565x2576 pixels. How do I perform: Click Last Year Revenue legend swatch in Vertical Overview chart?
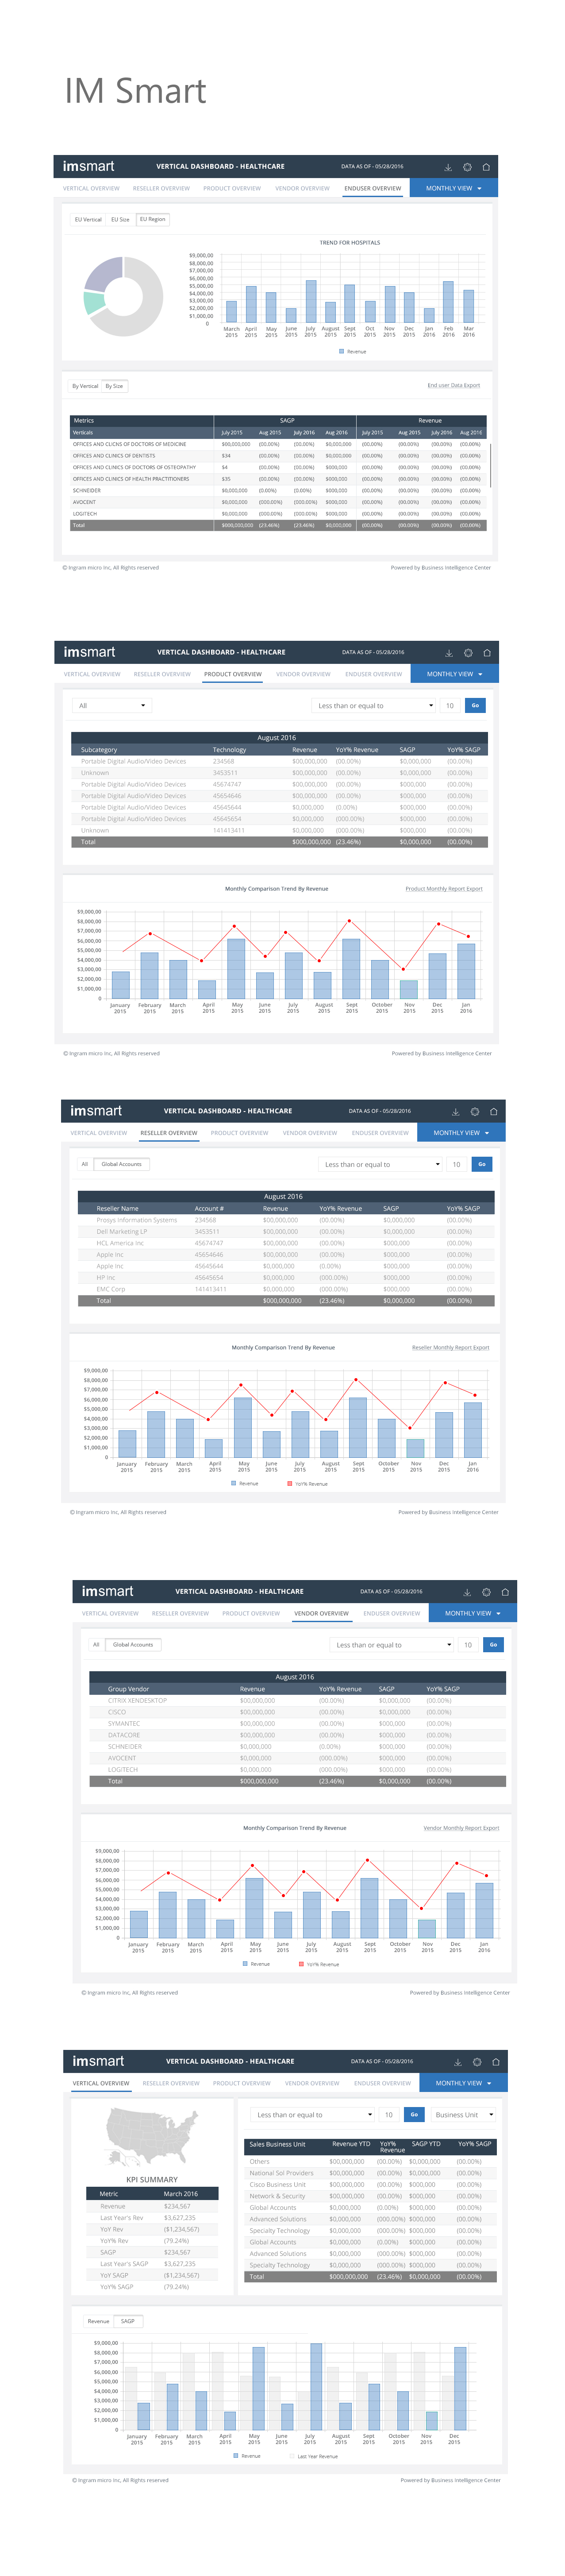point(292,2456)
